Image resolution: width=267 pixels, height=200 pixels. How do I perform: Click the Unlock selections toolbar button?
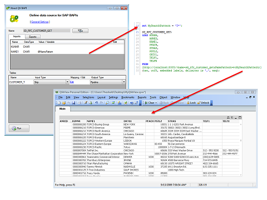click(x=204, y=103)
